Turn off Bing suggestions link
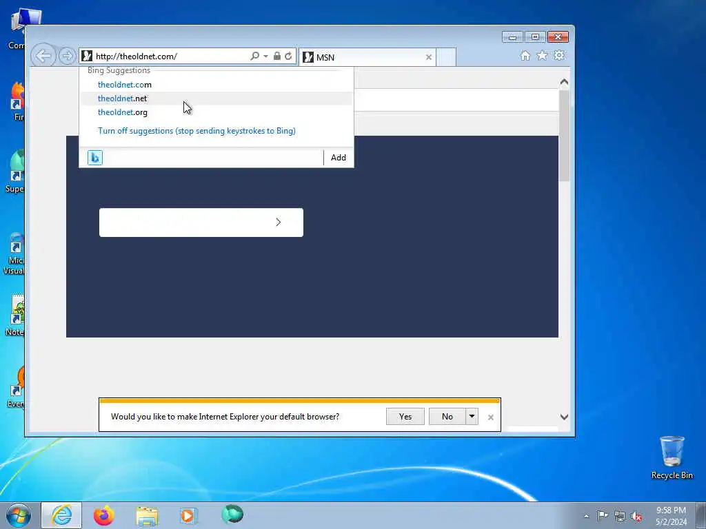 [196, 131]
